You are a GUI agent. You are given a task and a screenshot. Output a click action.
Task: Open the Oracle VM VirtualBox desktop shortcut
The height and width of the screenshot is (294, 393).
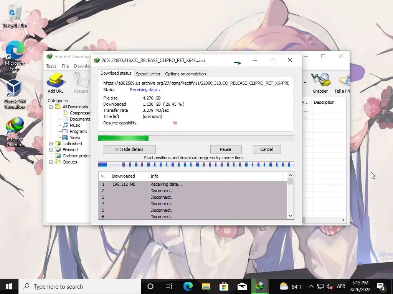point(15,94)
